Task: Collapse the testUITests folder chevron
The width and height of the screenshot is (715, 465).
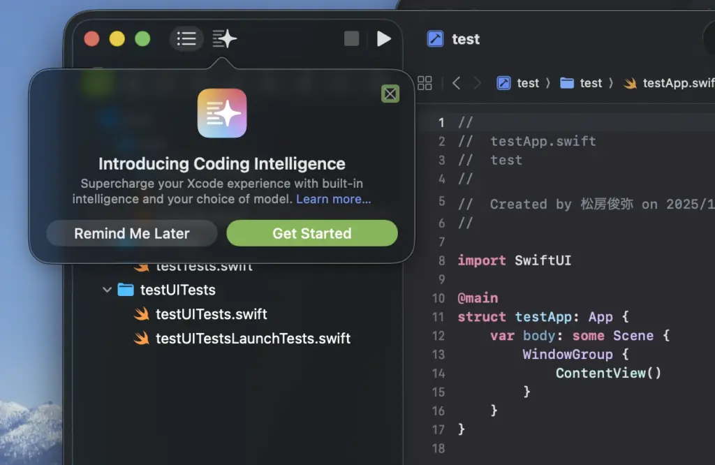Action: (107, 290)
